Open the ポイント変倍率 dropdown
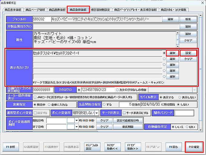This screenshot has width=206, height=155. [96, 113]
